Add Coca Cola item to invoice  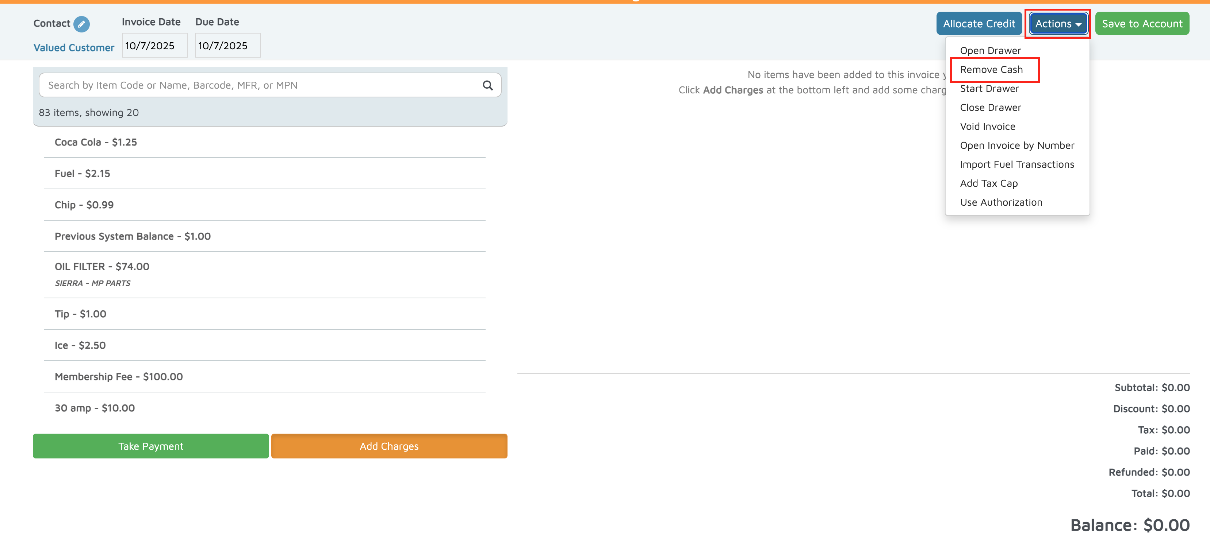96,142
